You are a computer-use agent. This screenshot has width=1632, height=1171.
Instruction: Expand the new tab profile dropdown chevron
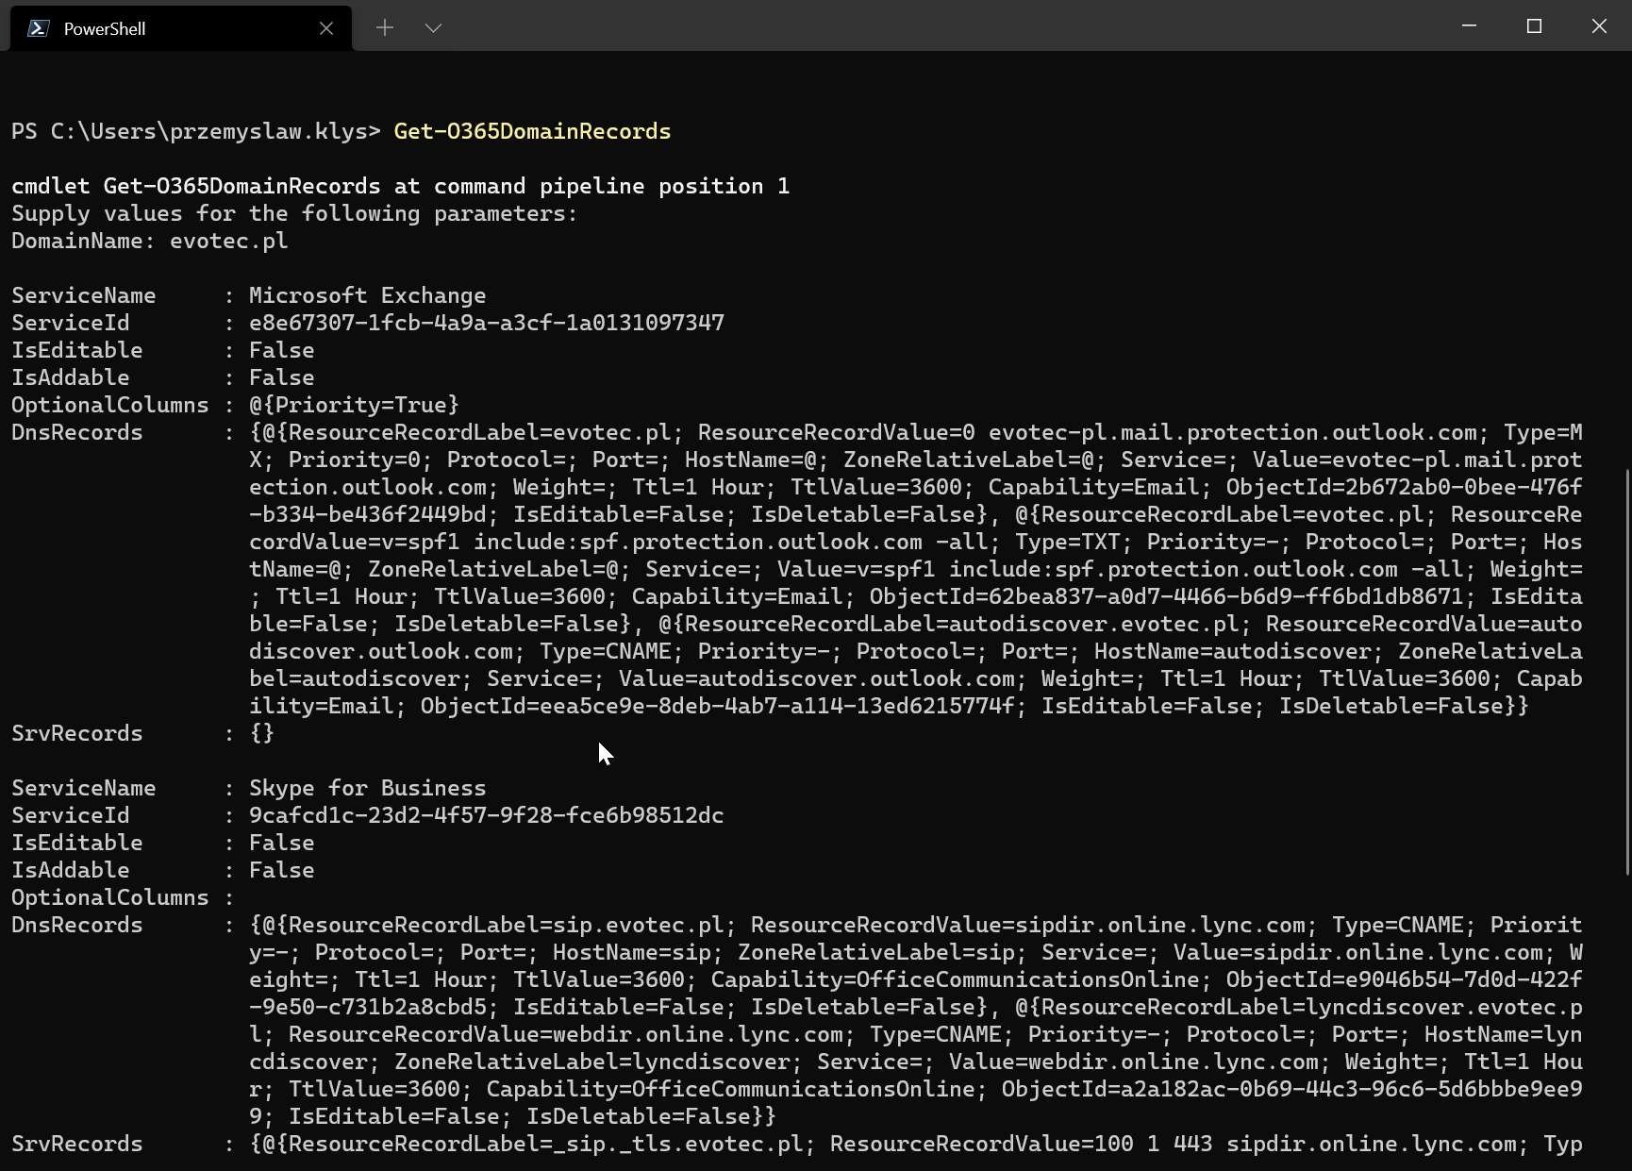pyautogui.click(x=433, y=28)
